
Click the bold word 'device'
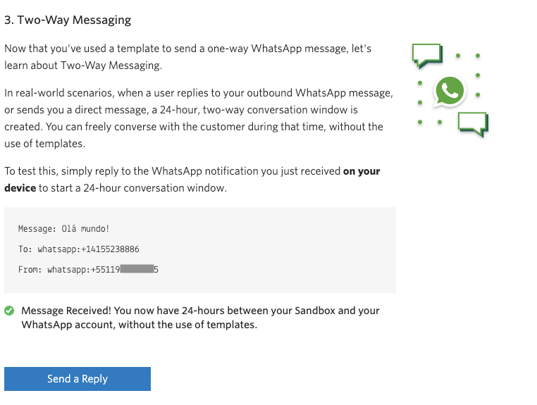pos(20,188)
